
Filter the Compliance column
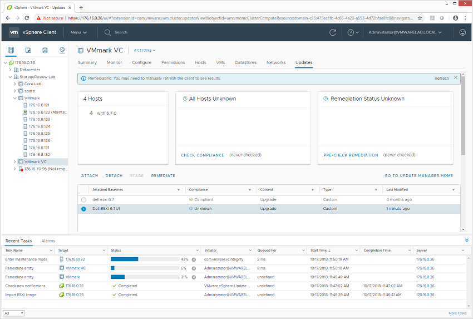click(250, 190)
